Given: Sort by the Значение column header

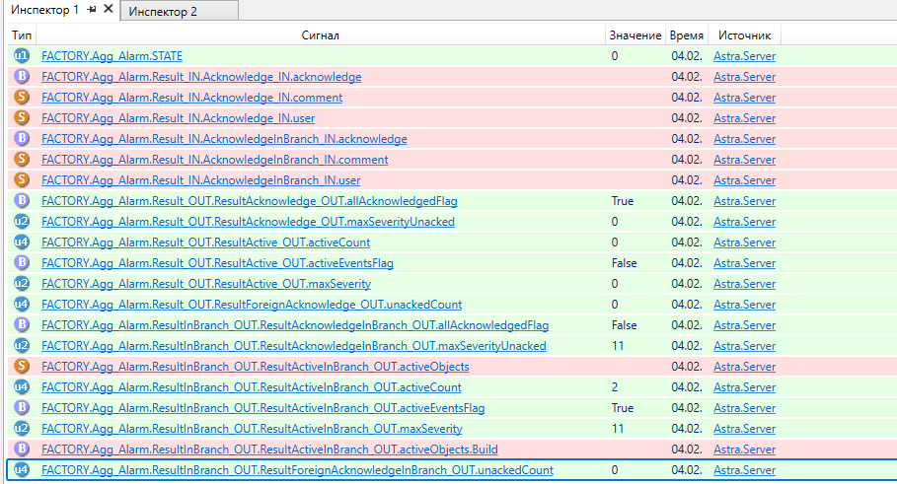Looking at the screenshot, I should click(x=635, y=35).
